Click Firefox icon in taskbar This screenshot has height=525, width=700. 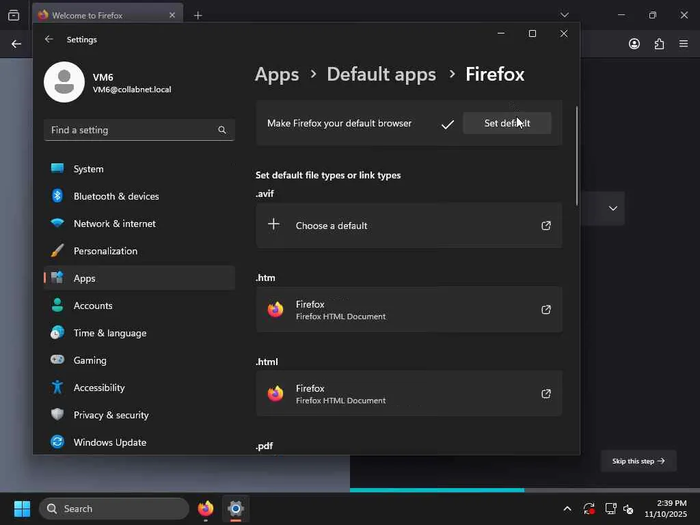(x=205, y=509)
